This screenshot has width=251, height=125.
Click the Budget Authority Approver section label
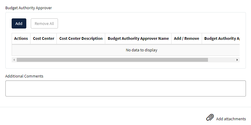[x=28, y=8]
